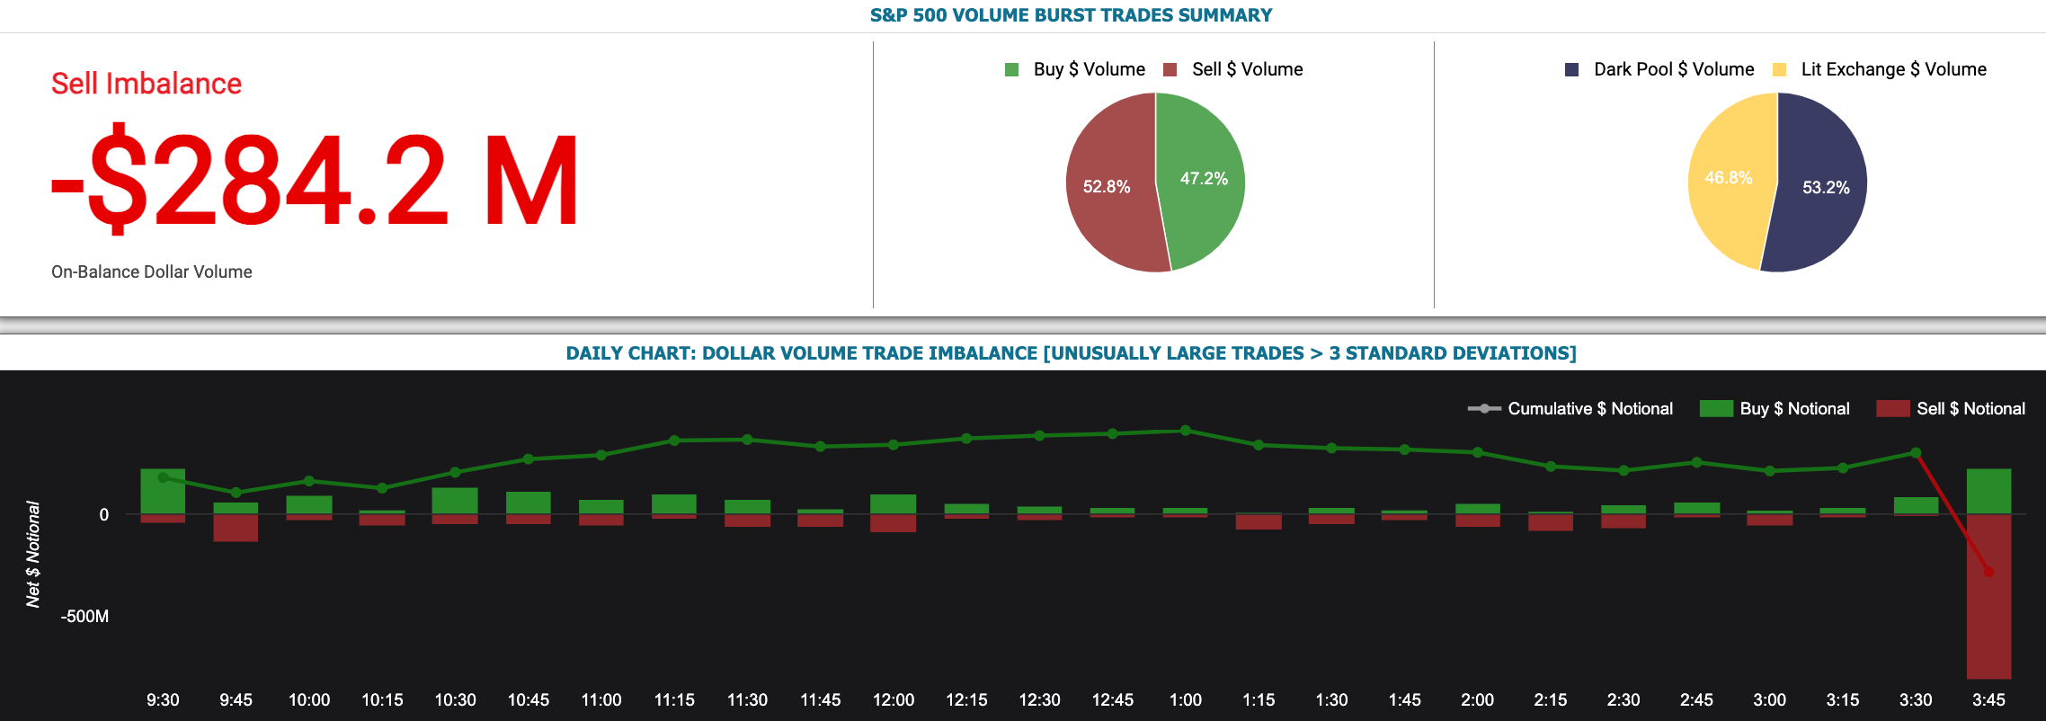Click the large red sell bar at 3:45
2046x721 pixels.
pyautogui.click(x=1988, y=597)
